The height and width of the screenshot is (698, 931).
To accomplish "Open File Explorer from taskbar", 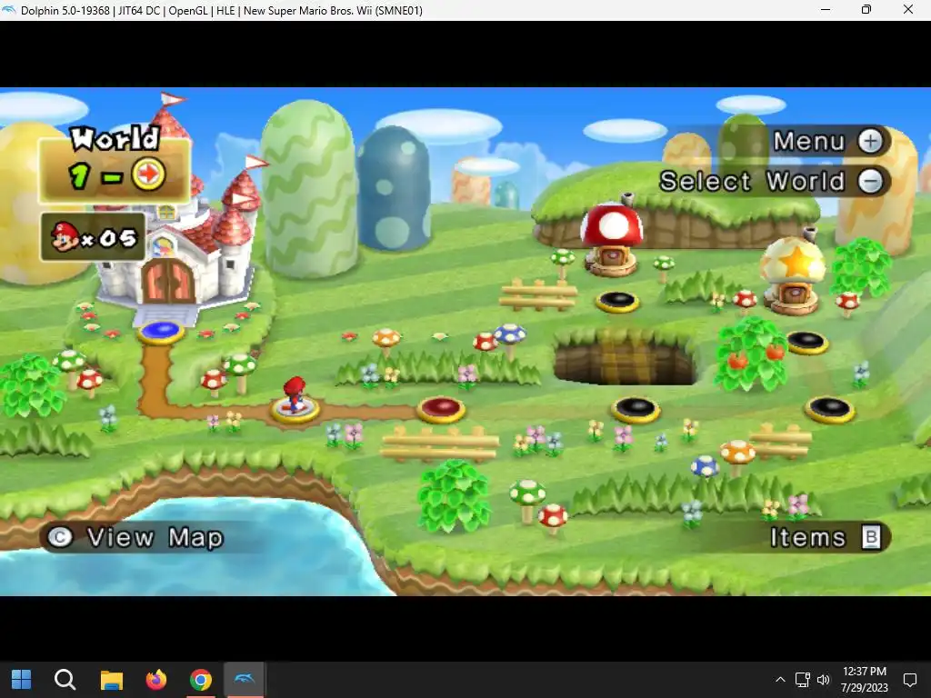I will click(x=111, y=680).
